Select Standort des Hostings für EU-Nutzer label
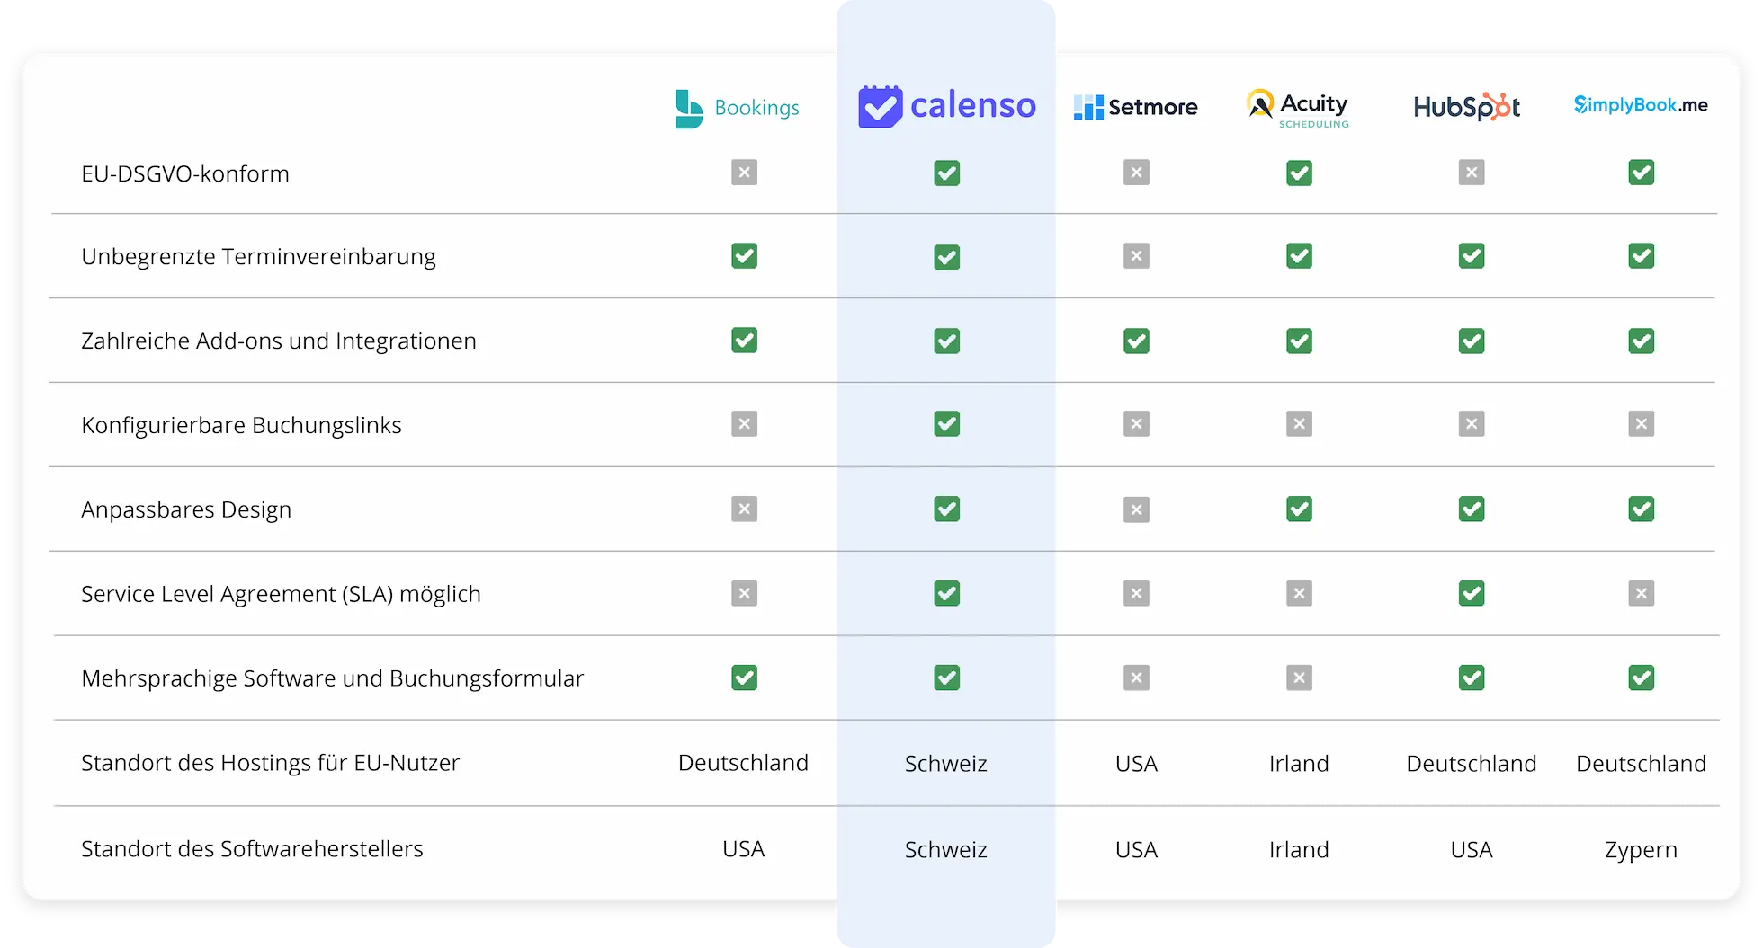Image resolution: width=1763 pixels, height=948 pixels. point(270,763)
